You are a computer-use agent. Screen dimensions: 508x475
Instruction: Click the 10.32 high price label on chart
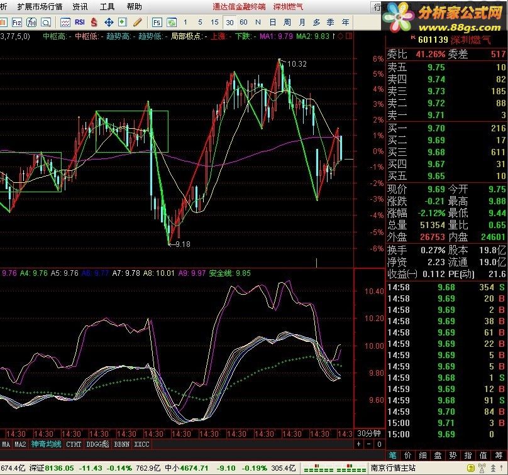(x=297, y=64)
